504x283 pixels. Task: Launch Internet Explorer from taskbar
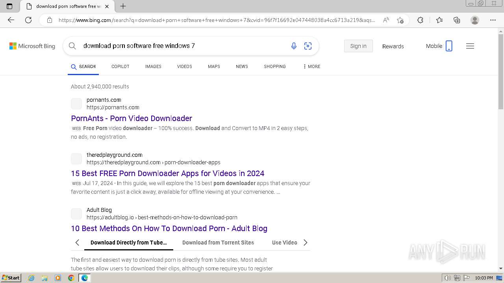pos(31,278)
